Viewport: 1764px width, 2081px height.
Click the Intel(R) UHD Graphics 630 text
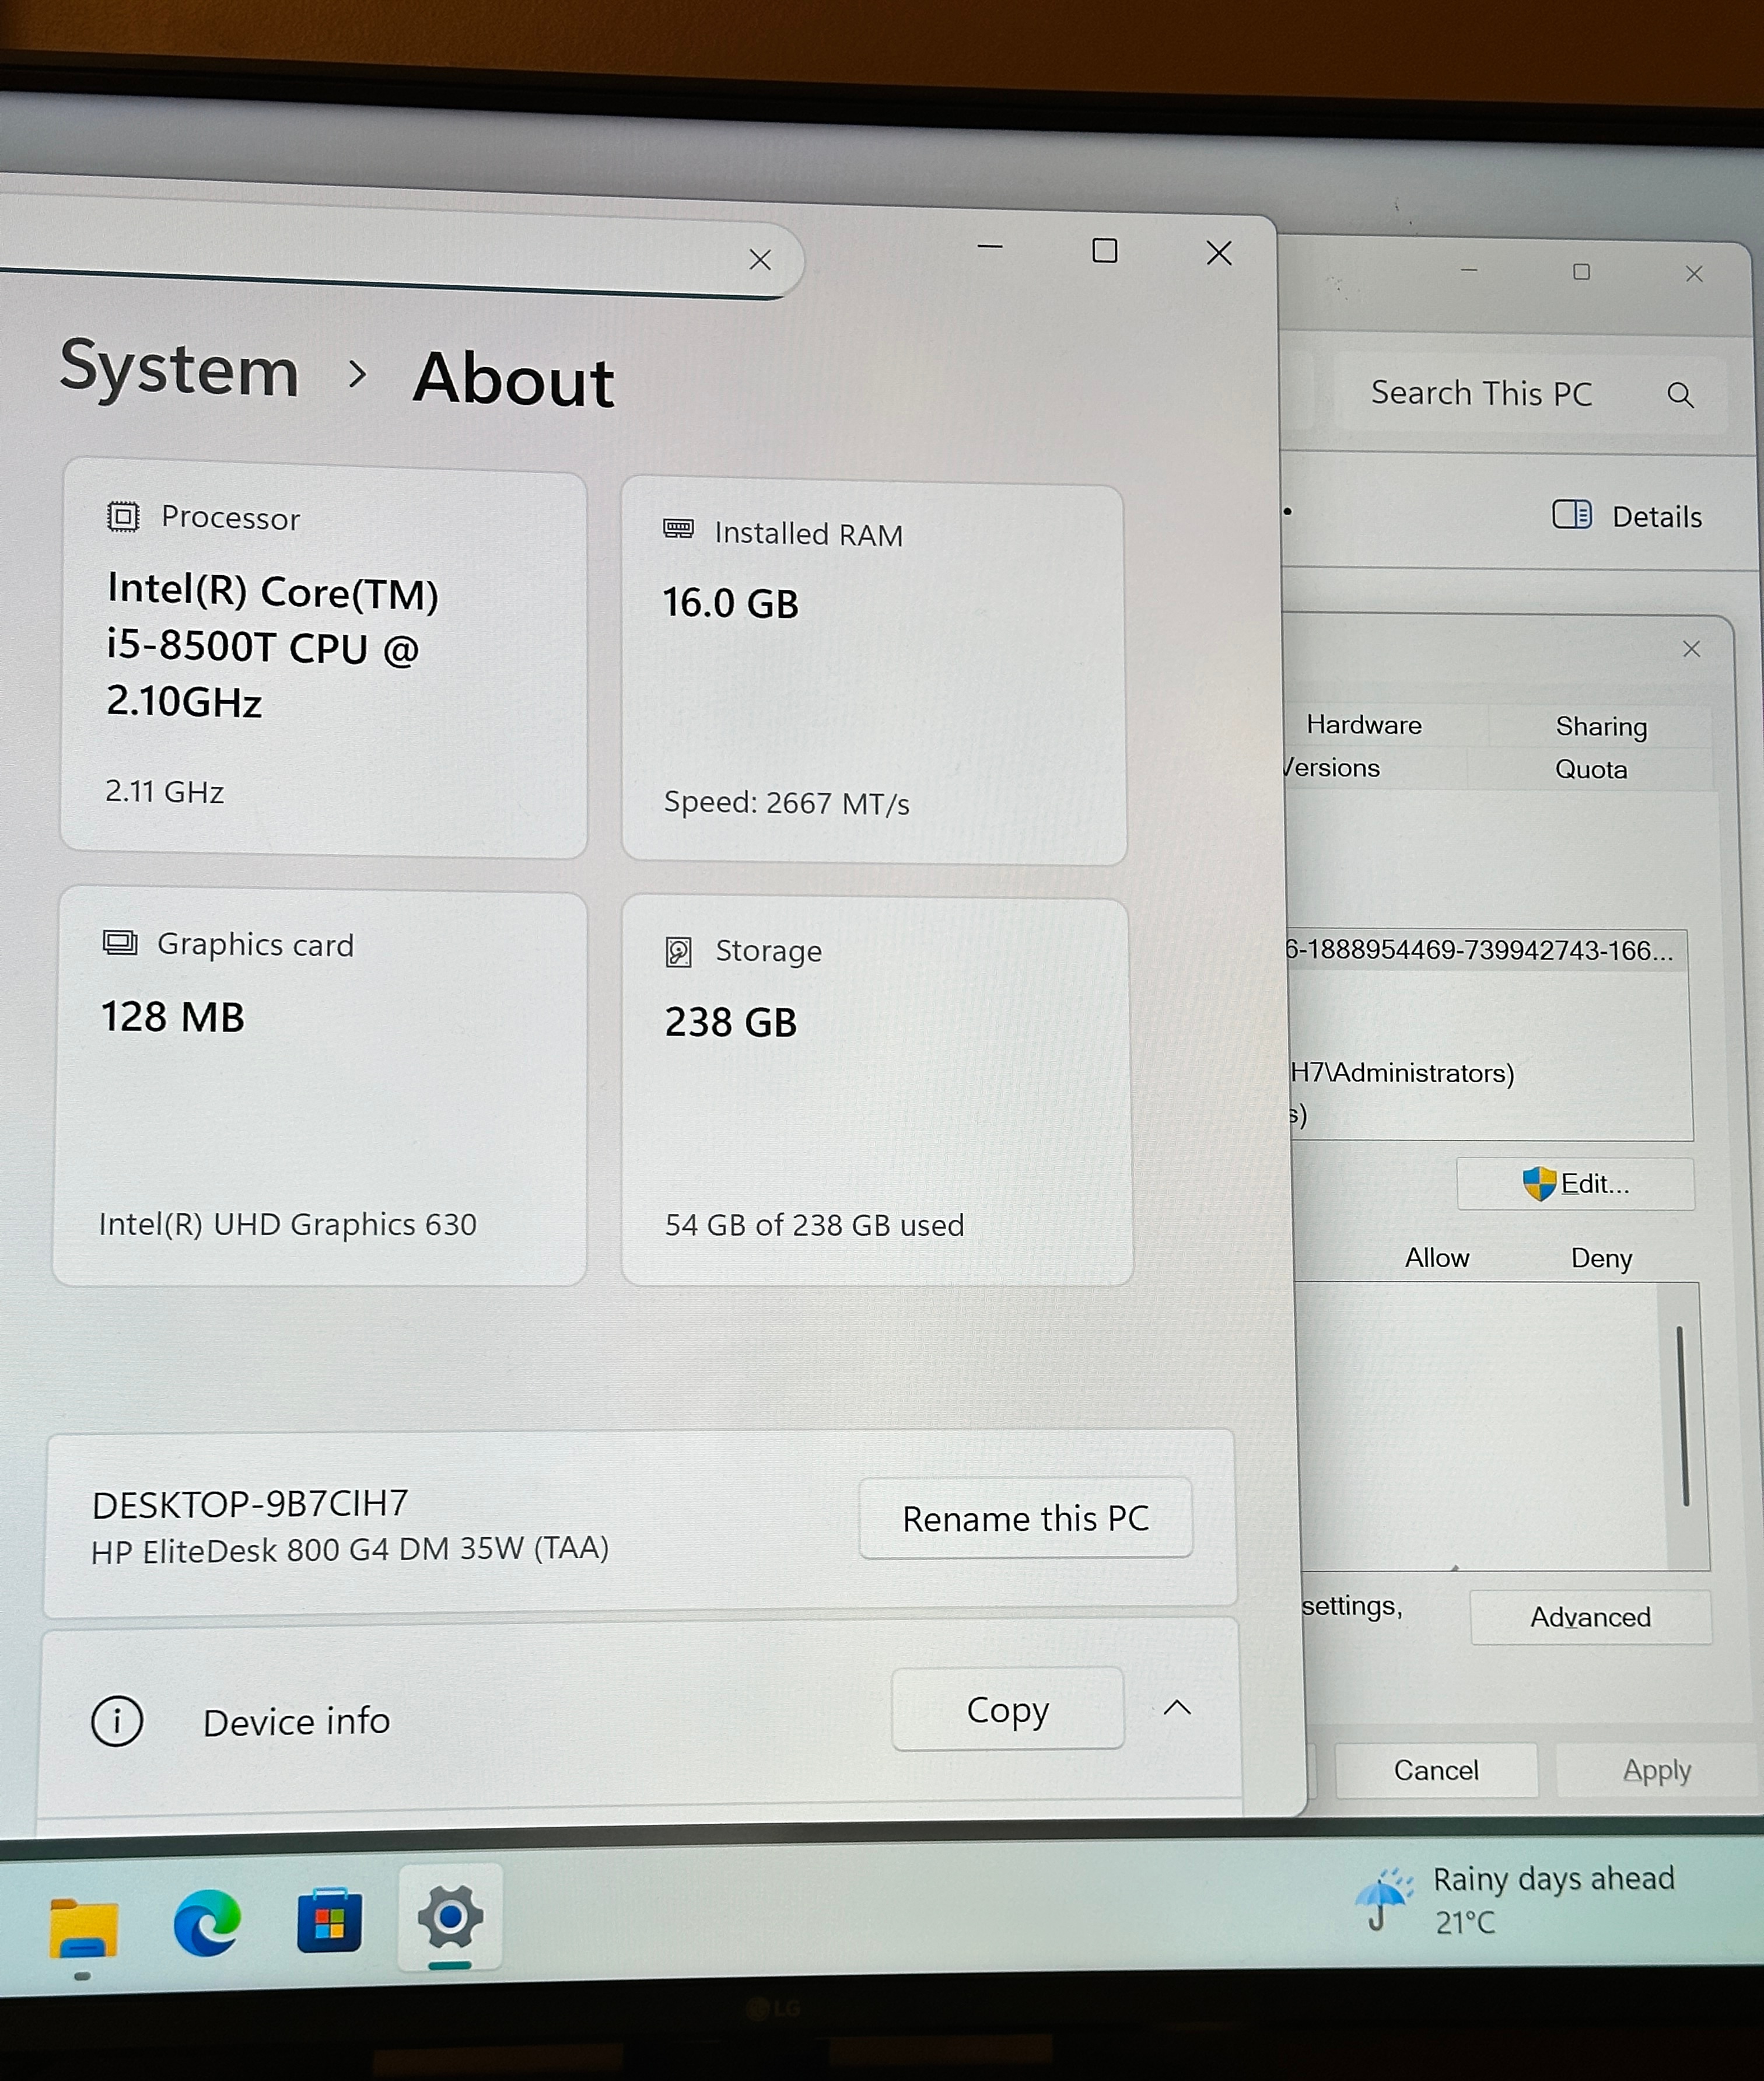(288, 1224)
